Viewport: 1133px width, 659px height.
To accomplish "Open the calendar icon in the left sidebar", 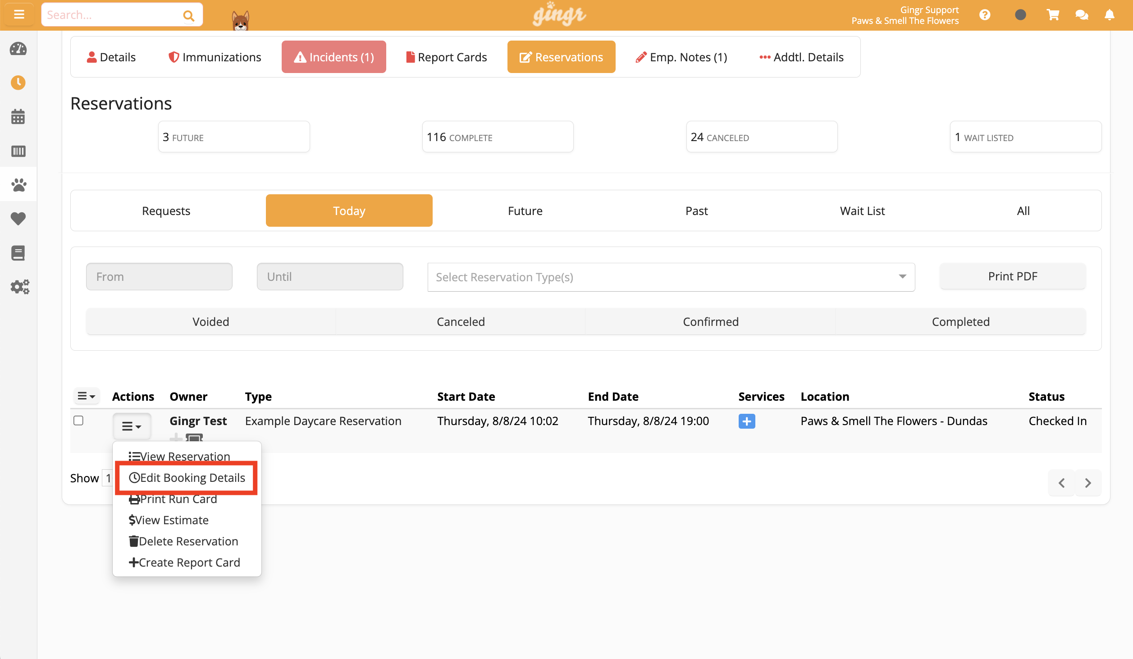I will [x=18, y=117].
